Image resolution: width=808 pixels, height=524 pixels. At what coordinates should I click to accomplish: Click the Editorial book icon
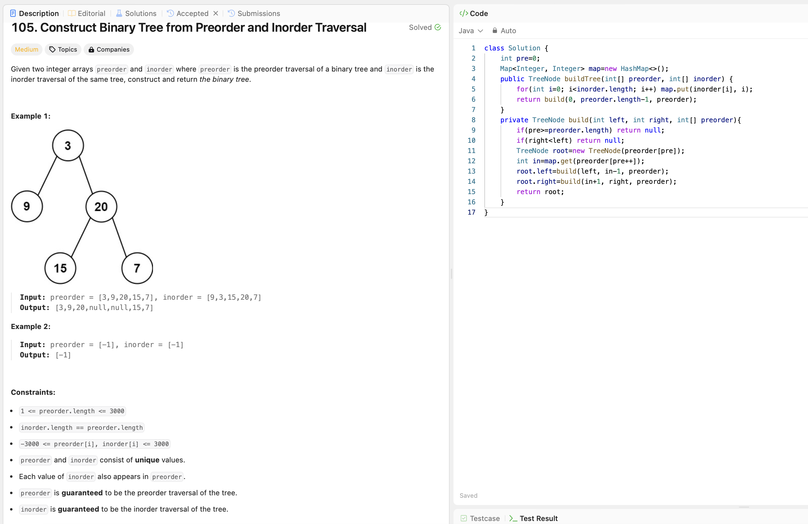72,13
